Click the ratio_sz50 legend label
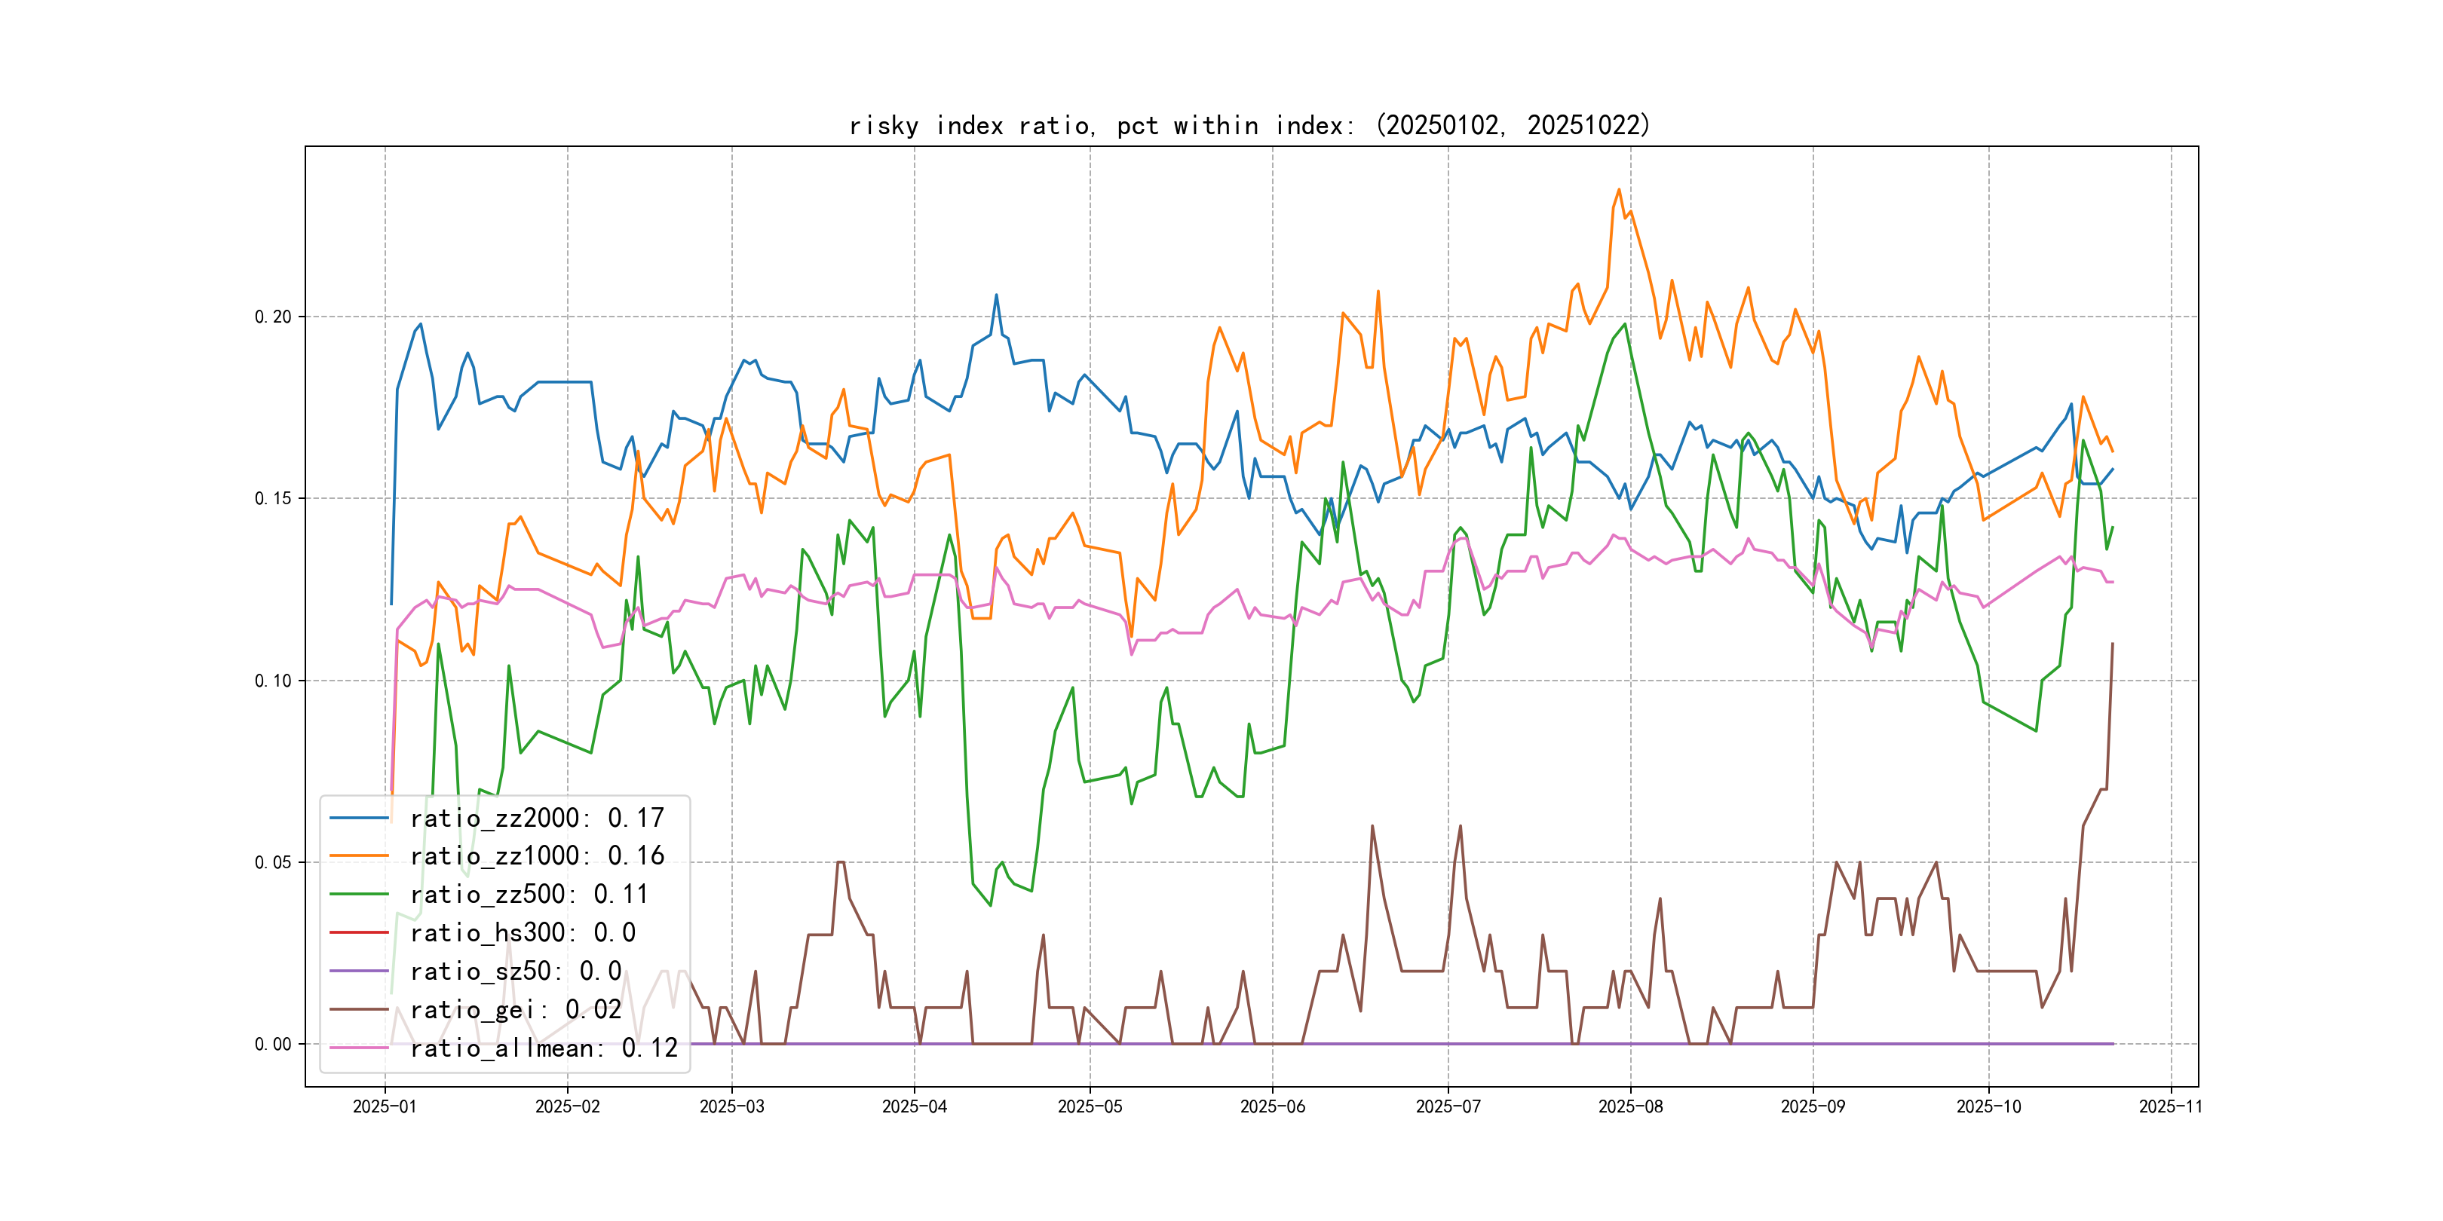 (x=515, y=972)
